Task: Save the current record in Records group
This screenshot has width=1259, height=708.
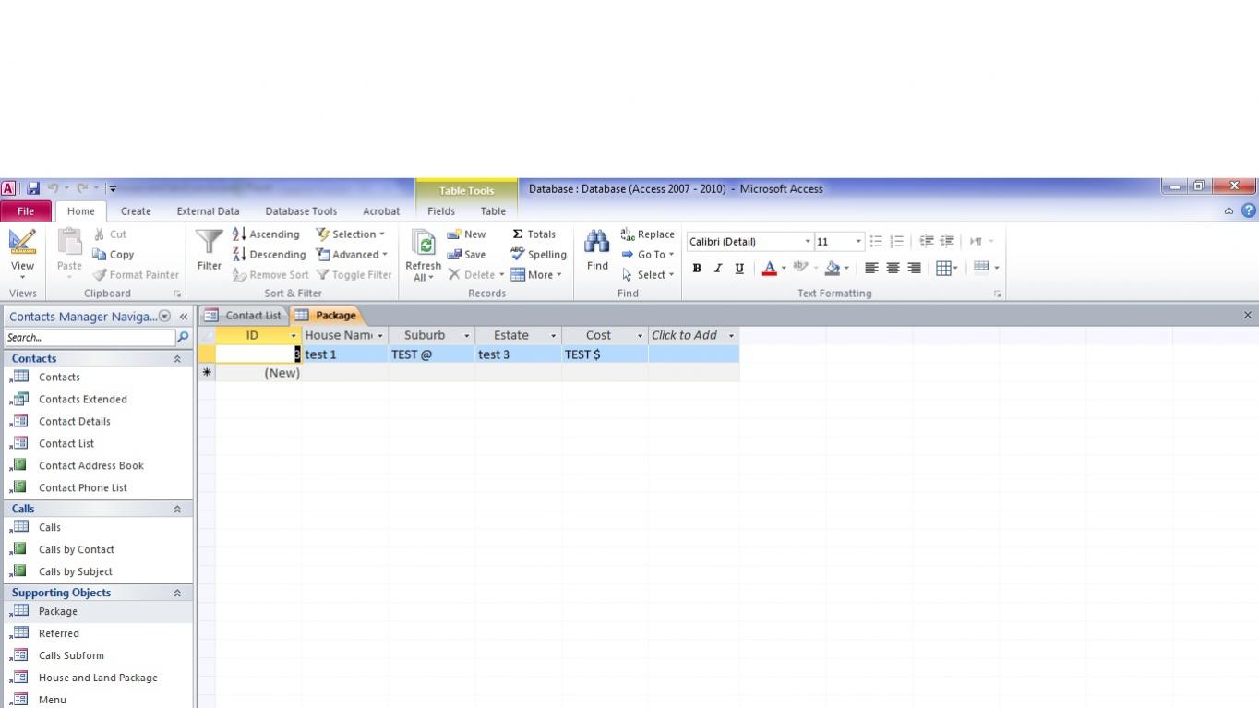Action: [466, 255]
